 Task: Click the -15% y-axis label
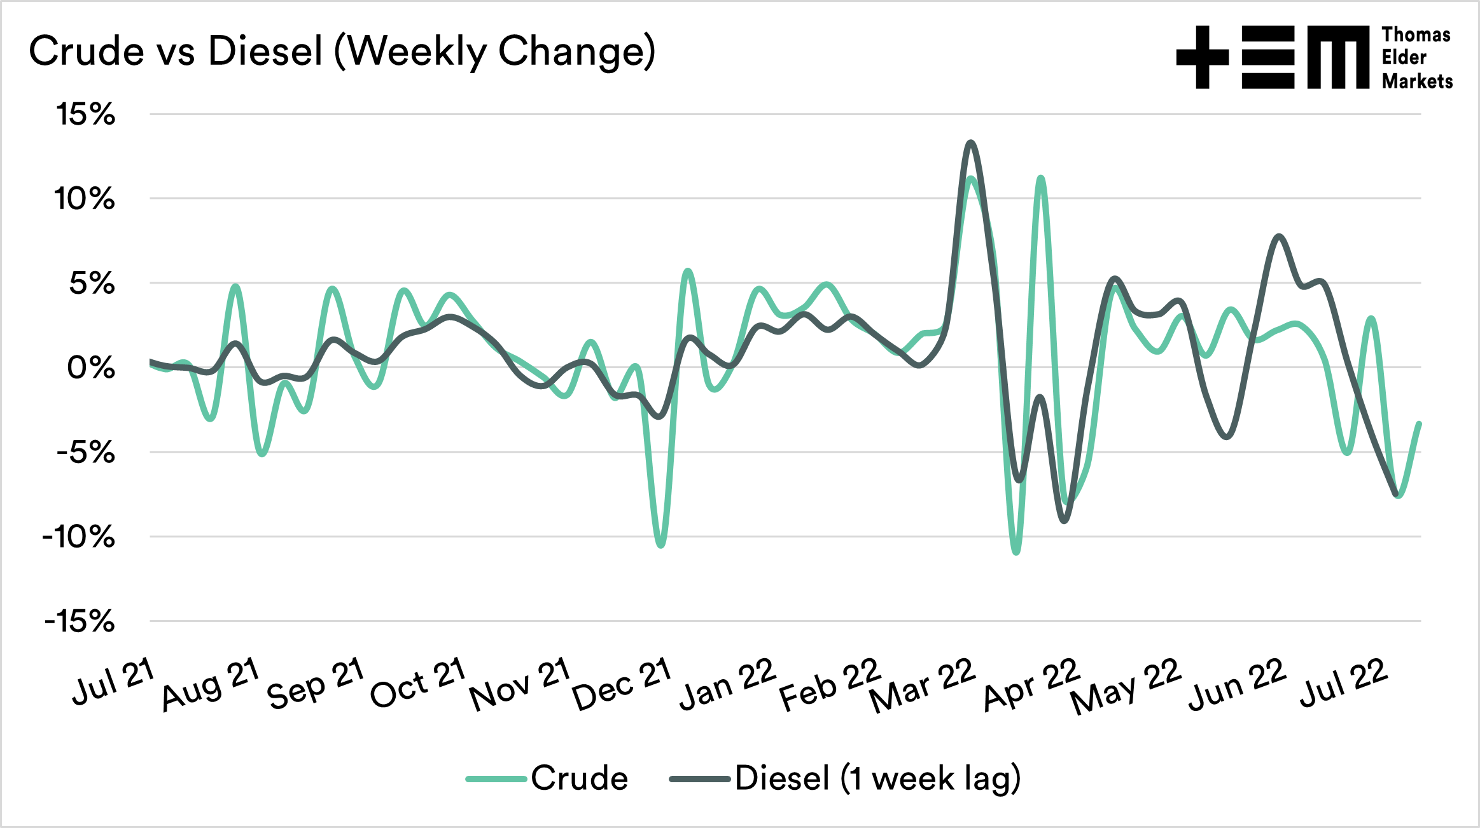point(80,621)
